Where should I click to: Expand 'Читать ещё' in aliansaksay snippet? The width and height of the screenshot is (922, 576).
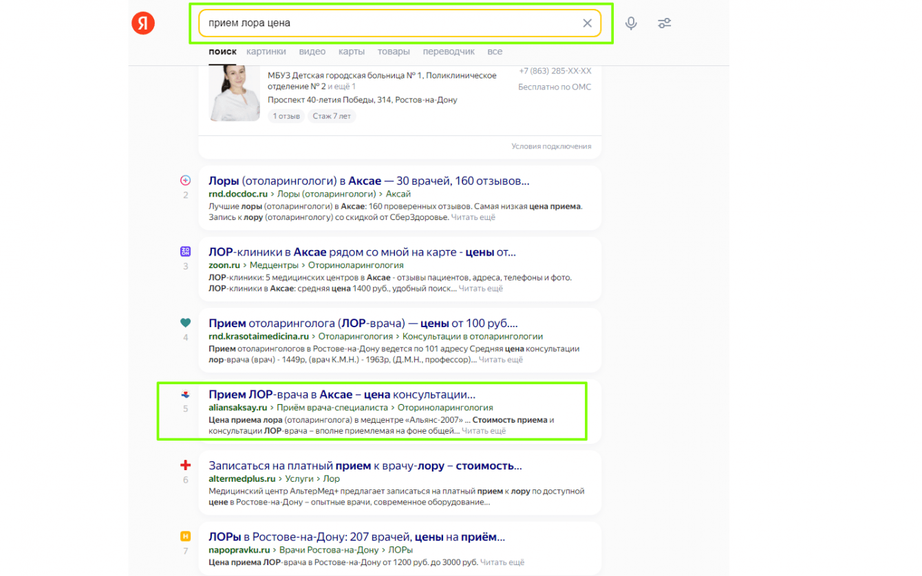click(484, 431)
